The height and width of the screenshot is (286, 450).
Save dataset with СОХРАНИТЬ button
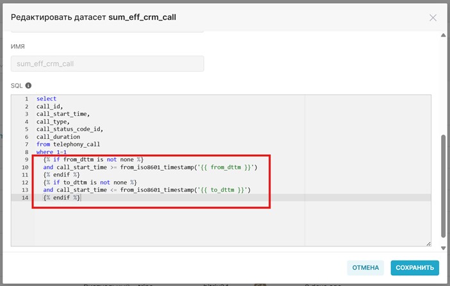(415, 267)
